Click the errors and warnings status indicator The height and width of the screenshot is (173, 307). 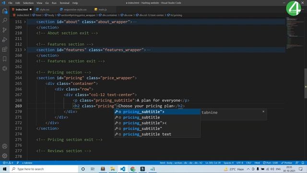(x=8, y=163)
